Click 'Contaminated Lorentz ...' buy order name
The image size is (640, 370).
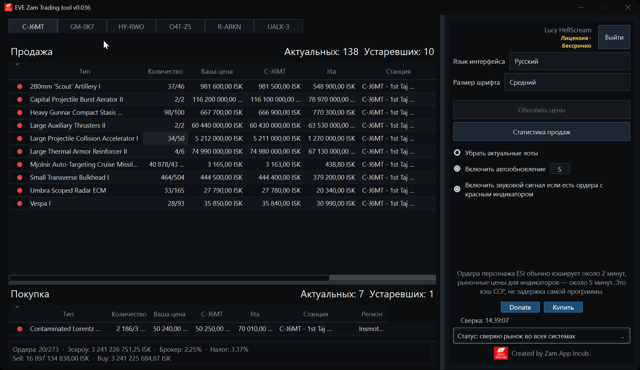click(x=65, y=329)
